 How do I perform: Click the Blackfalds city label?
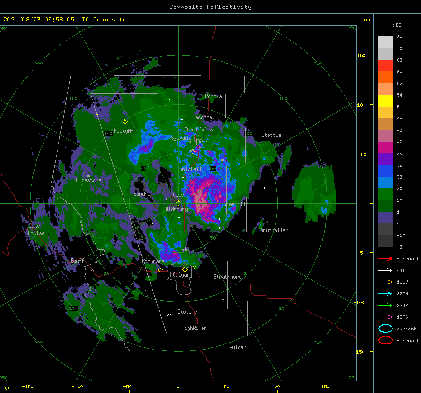199,129
